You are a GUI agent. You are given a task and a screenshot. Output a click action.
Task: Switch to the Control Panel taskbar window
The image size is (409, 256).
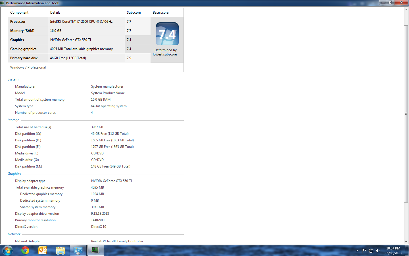(x=78, y=251)
